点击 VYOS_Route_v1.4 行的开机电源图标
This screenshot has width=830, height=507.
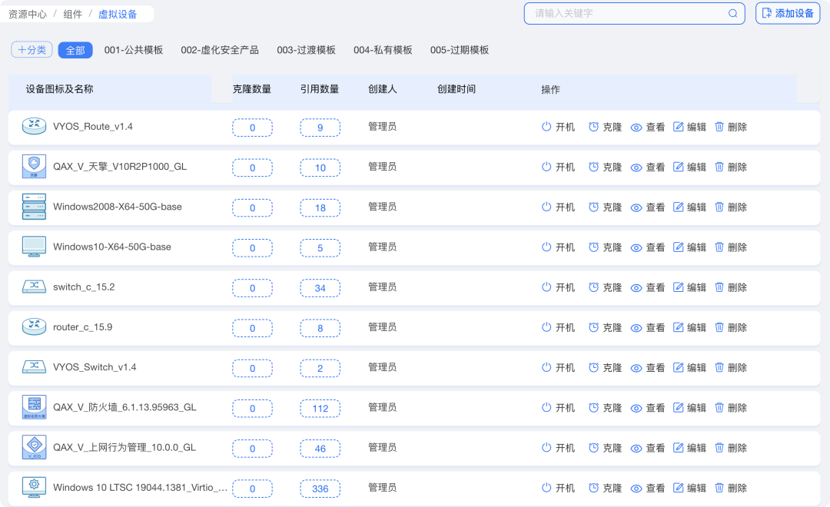click(546, 127)
